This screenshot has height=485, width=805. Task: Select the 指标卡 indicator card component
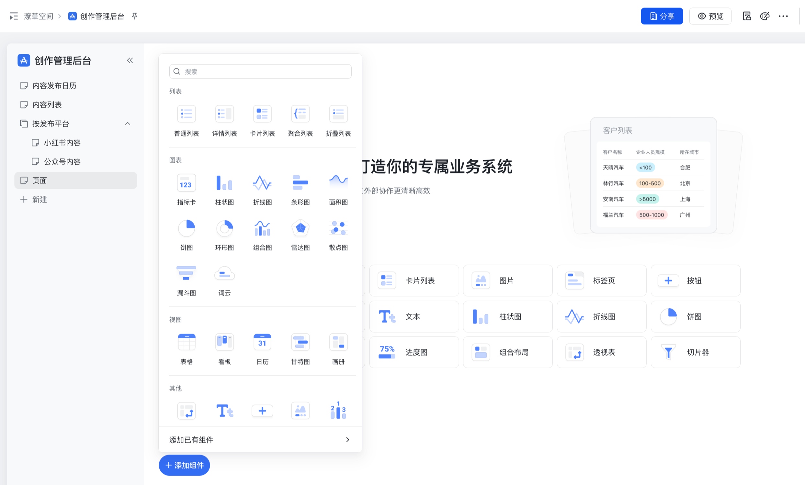186,183
